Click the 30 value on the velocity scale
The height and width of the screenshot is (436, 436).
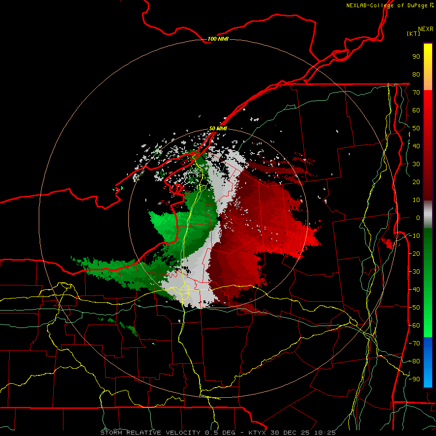416,164
